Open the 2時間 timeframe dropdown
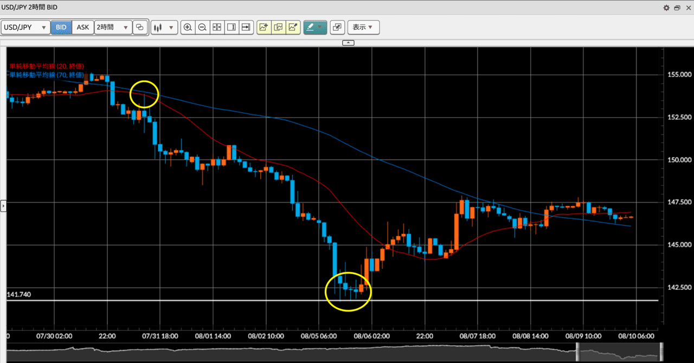 pos(113,27)
